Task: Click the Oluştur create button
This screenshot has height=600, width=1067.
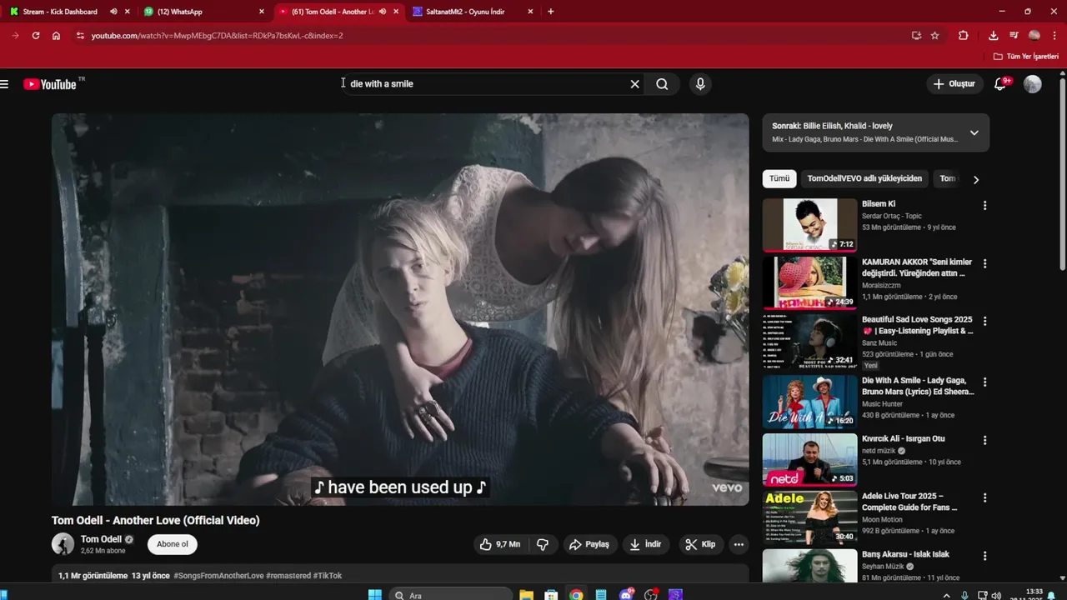Action: (x=954, y=84)
